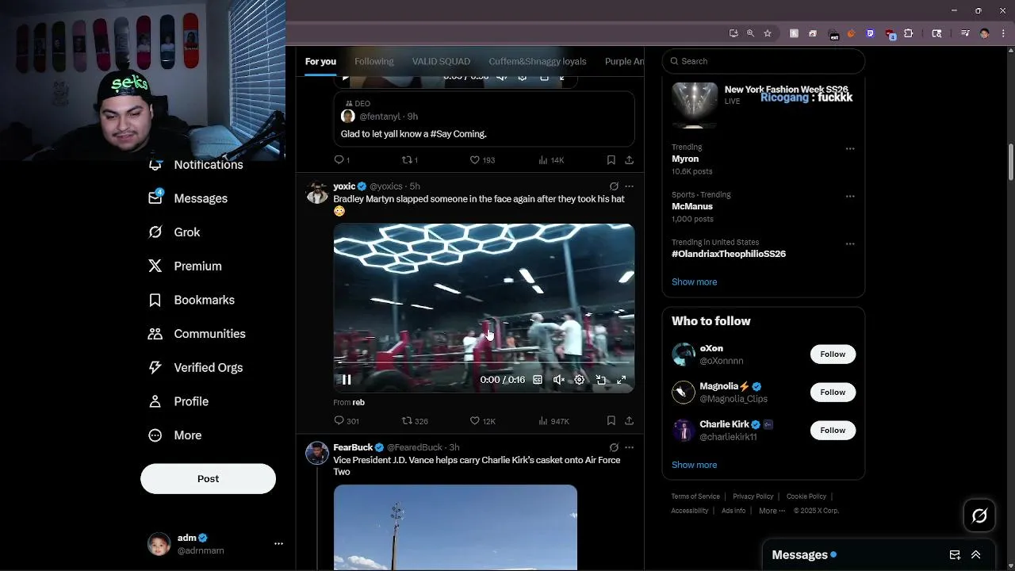Expand More footer links

tap(772, 511)
